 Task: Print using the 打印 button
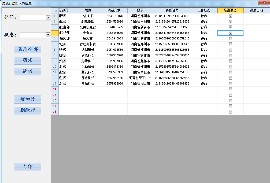click(x=28, y=167)
